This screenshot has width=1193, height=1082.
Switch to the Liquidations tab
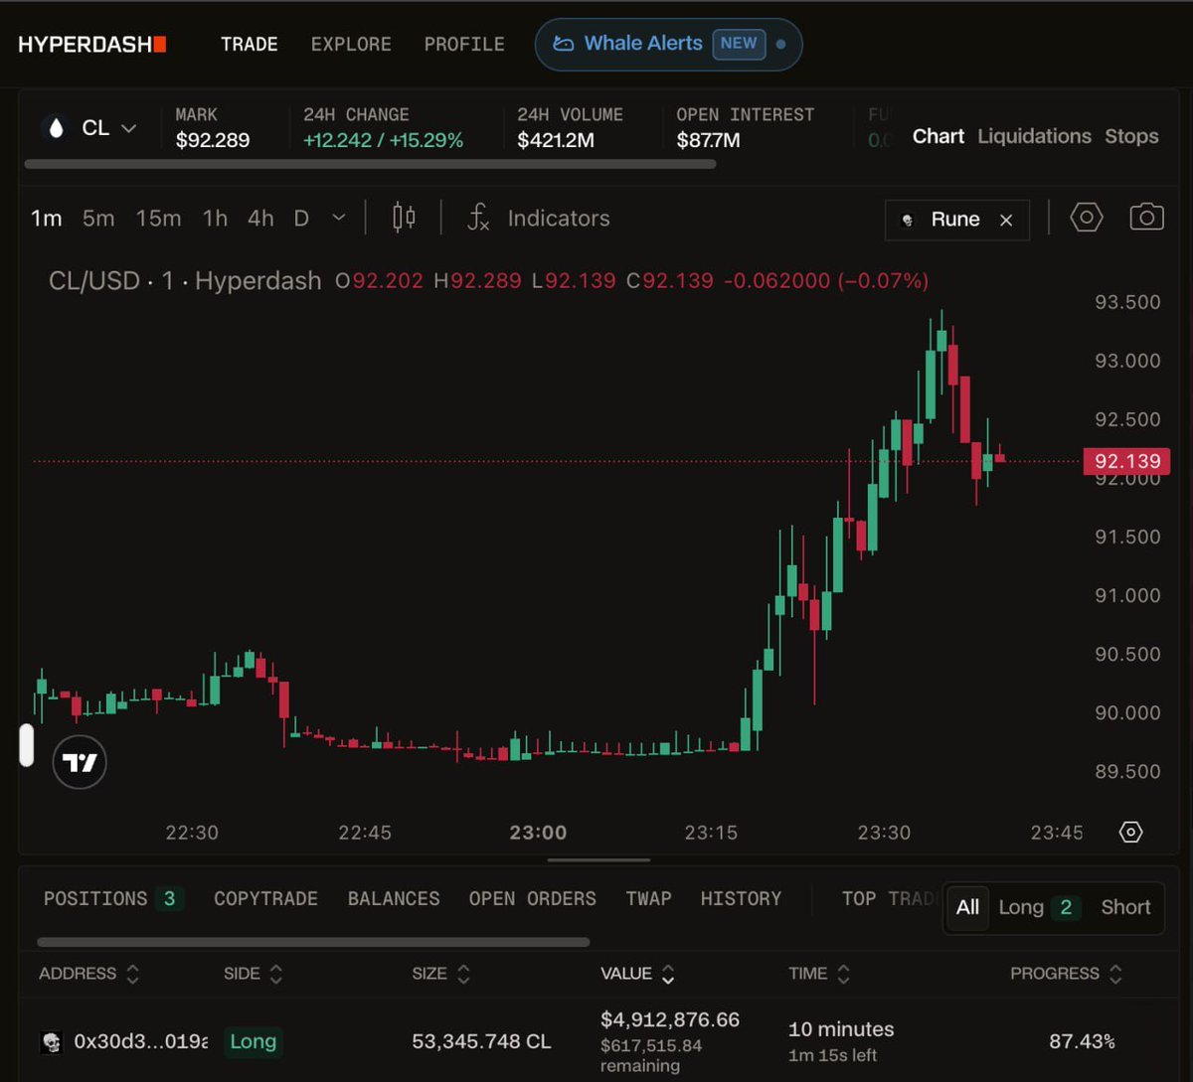point(1034,136)
